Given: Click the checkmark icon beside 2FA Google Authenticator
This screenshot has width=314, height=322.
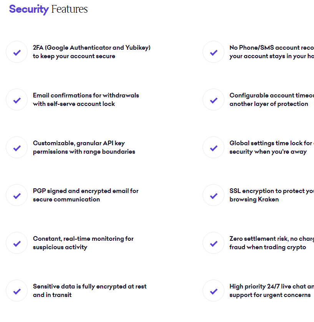Looking at the screenshot, I should pyautogui.click(x=17, y=52).
